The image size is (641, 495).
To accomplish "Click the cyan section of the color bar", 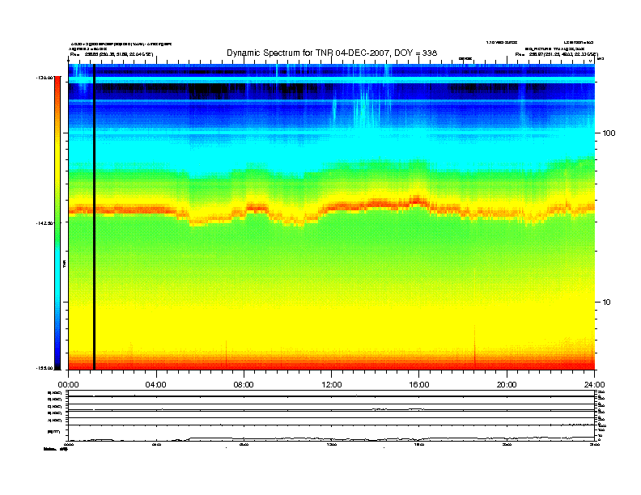I will (57, 273).
